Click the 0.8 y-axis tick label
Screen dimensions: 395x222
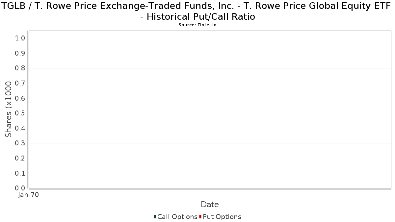[20, 68]
